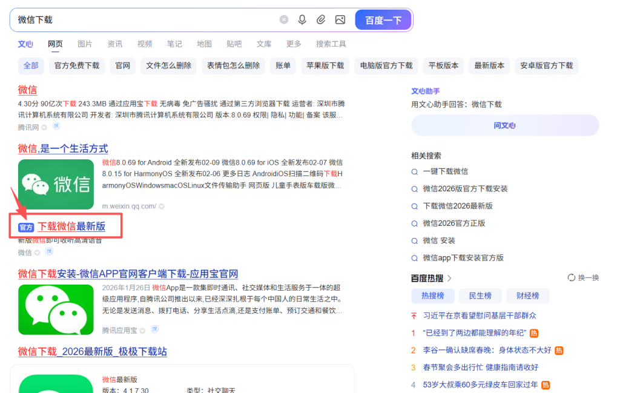Click inside the 微信下载 search field
The image size is (620, 393).
point(145,20)
